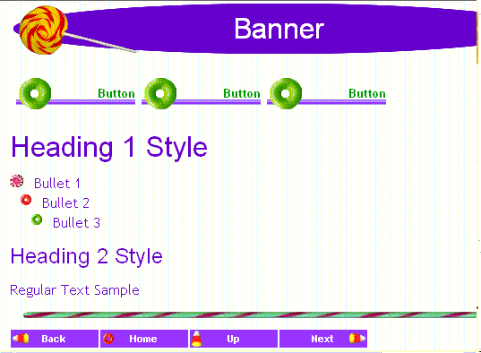
Task: Open the Home navigation button
Action: pyautogui.click(x=144, y=339)
